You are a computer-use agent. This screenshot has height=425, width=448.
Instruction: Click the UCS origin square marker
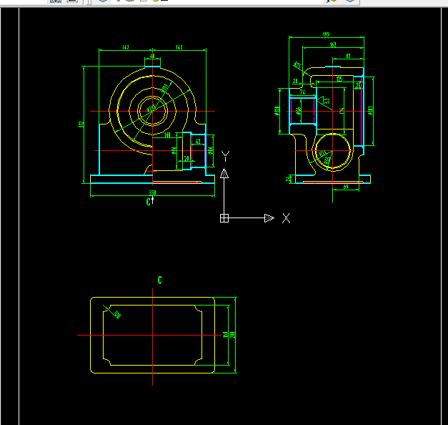click(x=224, y=218)
